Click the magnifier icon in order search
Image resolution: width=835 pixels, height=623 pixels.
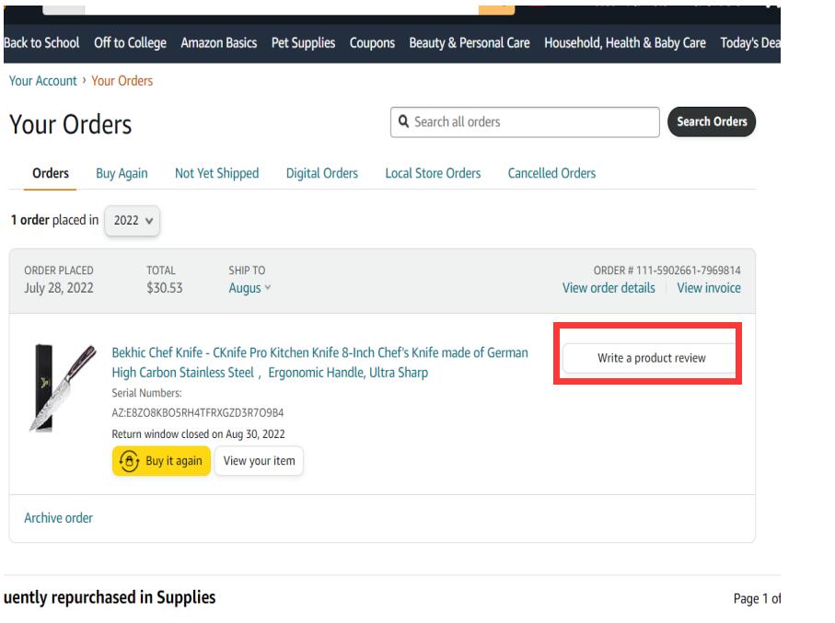tap(403, 121)
